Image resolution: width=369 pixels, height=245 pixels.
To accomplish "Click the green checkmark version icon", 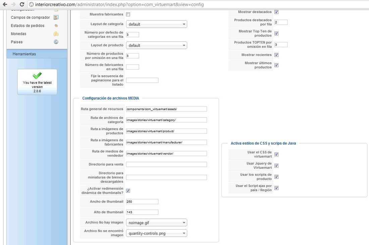I will [x=37, y=75].
